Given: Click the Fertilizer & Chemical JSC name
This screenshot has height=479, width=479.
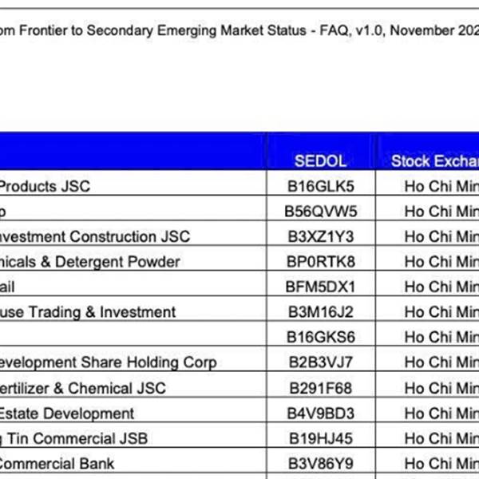Looking at the screenshot, I should [83, 388].
